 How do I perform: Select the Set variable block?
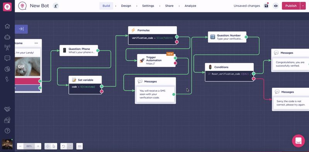click(85, 85)
